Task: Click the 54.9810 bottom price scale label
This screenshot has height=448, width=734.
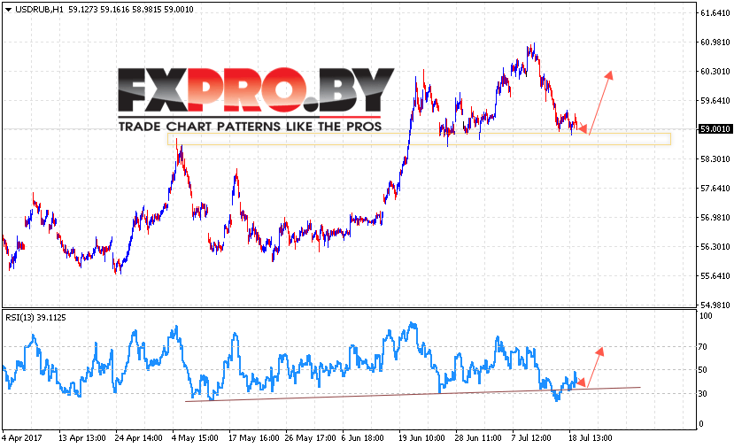Action: pyautogui.click(x=715, y=305)
